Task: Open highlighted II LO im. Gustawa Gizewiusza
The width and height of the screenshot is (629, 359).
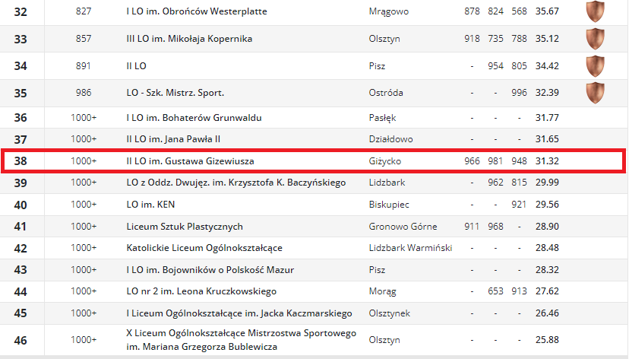Action: [190, 161]
